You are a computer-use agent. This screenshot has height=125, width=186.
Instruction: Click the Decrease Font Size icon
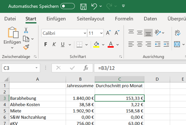(x=117, y=33)
